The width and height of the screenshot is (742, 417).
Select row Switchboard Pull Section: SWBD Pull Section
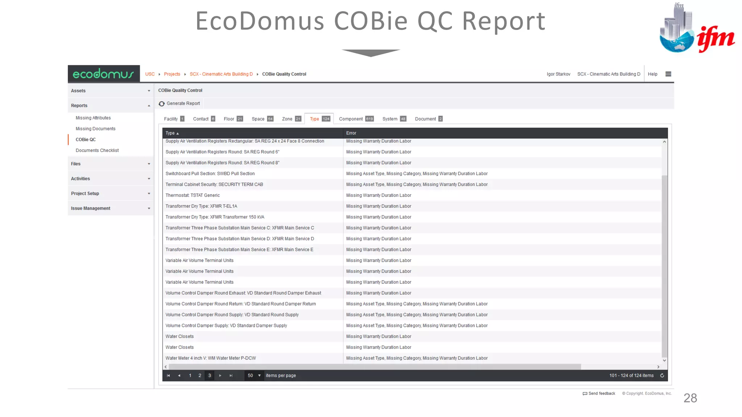pos(412,174)
